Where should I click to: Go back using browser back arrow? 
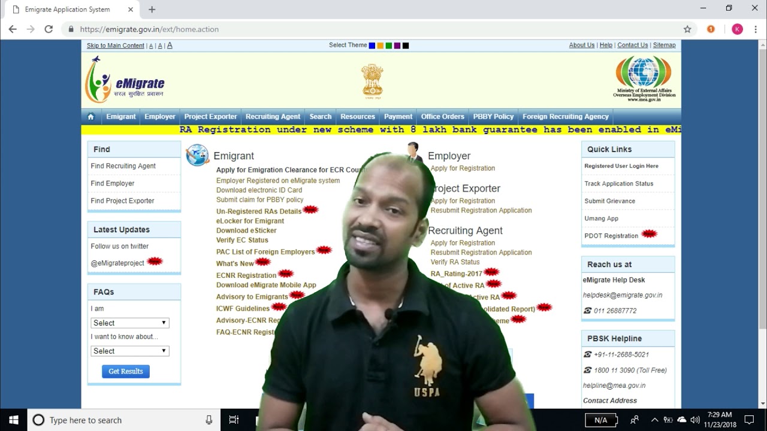13,29
